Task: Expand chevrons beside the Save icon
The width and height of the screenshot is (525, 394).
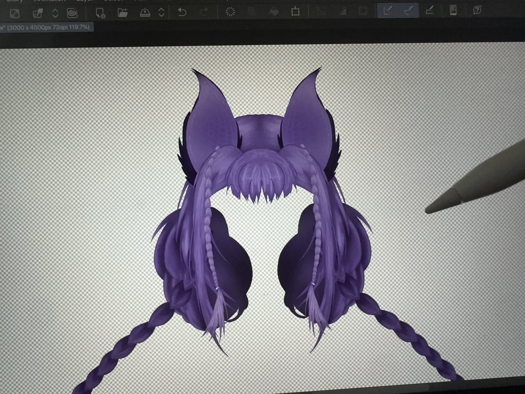Action: 161,12
